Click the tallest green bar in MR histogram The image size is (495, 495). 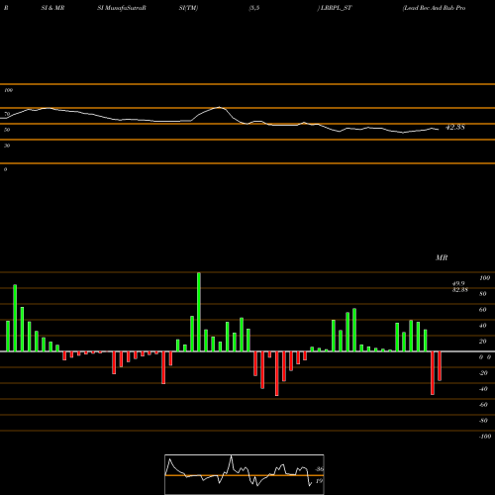click(199, 312)
